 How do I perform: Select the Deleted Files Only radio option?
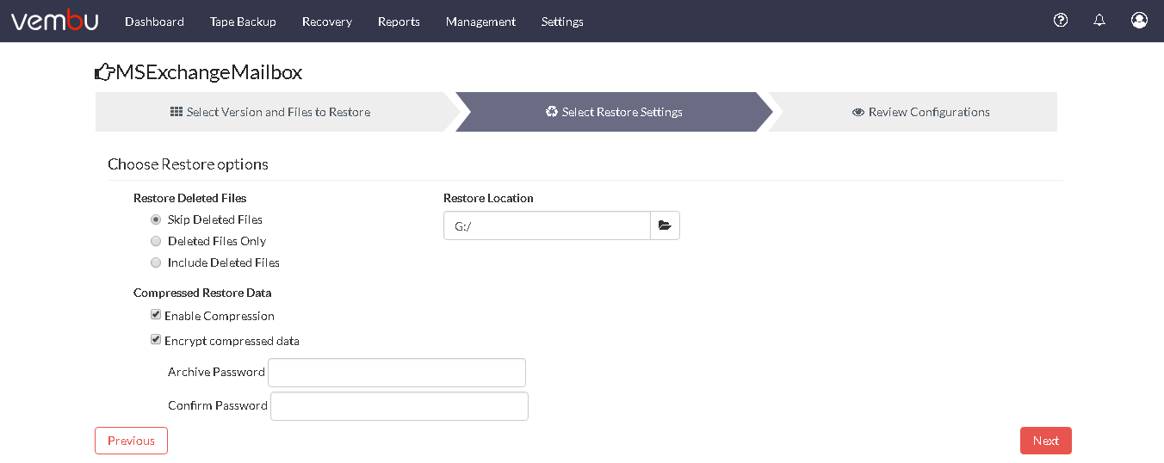[x=156, y=241]
